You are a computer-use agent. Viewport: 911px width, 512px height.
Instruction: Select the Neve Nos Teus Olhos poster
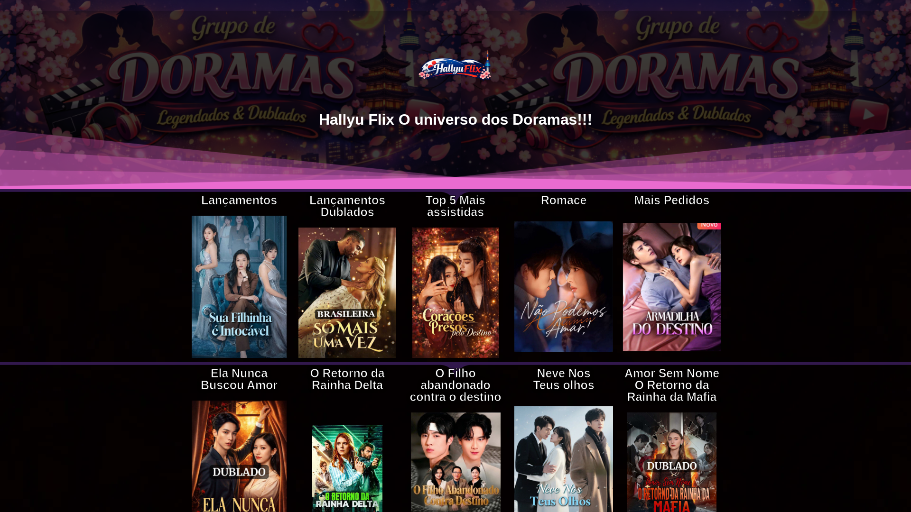pyautogui.click(x=564, y=459)
